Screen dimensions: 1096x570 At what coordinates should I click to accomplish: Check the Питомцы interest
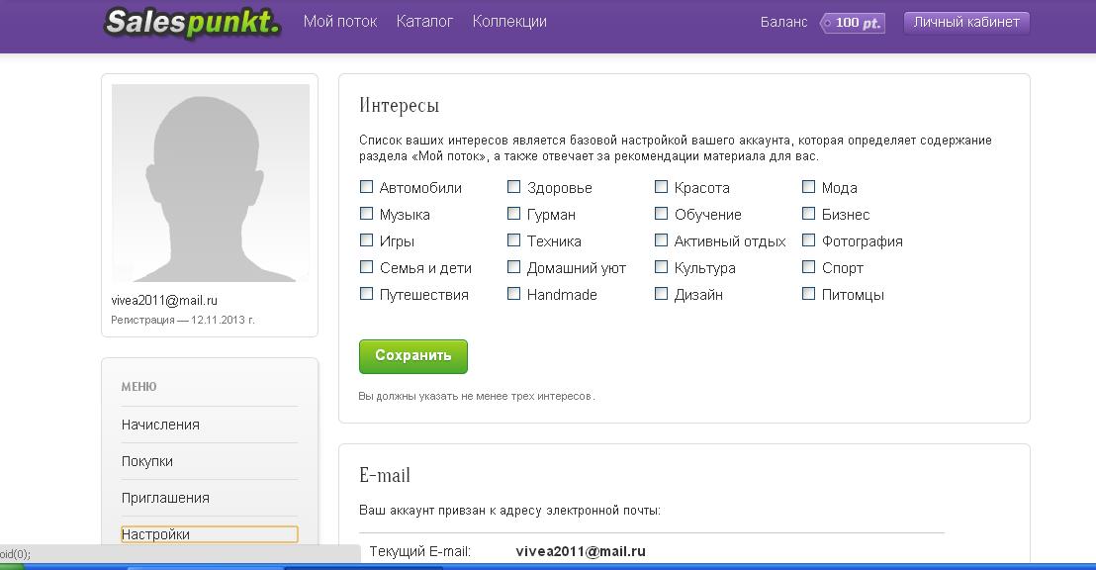809,294
